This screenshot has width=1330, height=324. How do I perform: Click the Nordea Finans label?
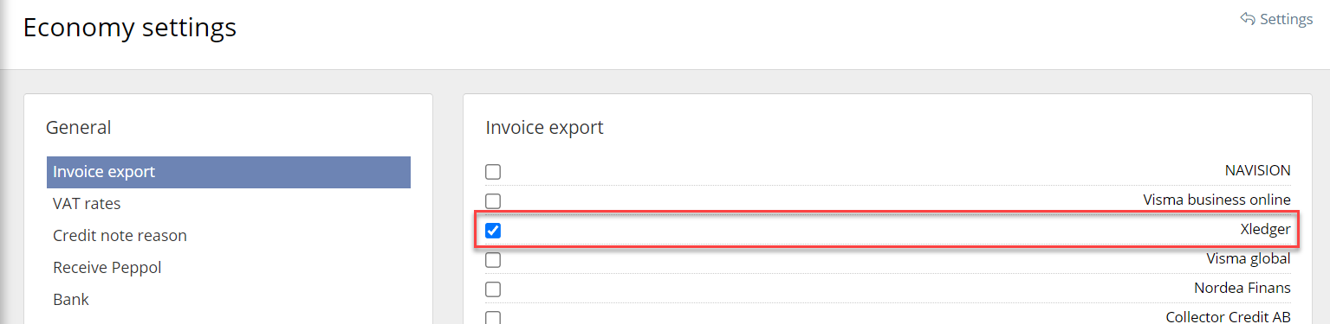pyautogui.click(x=1242, y=289)
